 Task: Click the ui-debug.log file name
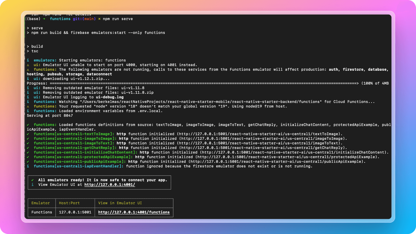pos(110,97)
